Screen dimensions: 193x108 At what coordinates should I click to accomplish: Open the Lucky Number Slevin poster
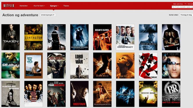click(171, 37)
